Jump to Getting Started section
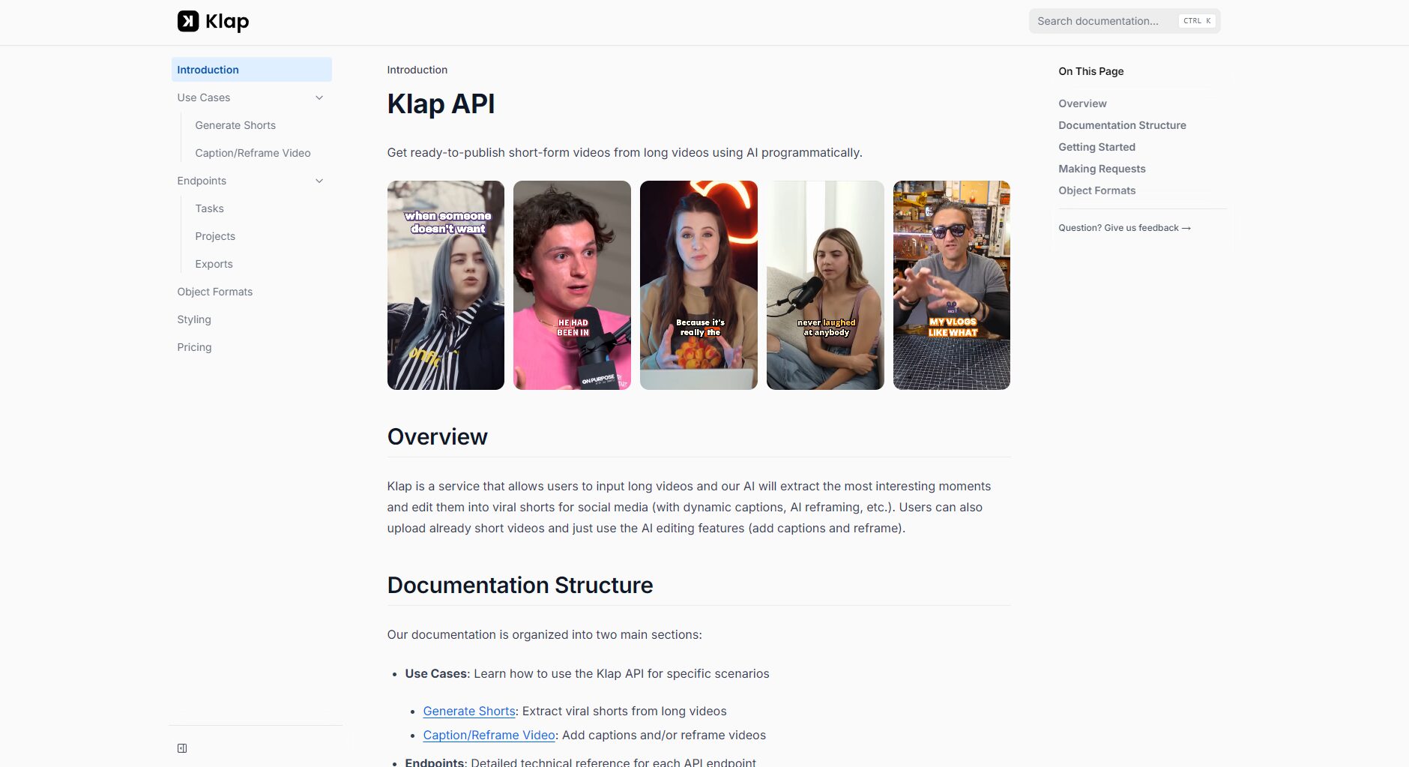The image size is (1409, 767). coord(1096,147)
